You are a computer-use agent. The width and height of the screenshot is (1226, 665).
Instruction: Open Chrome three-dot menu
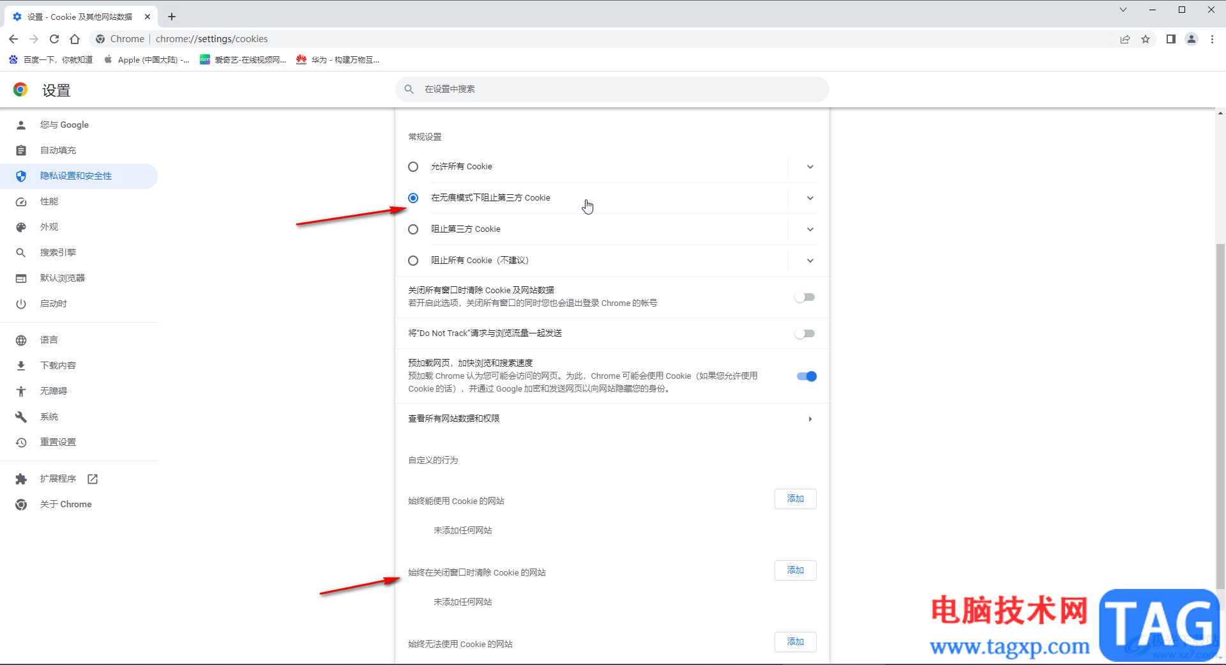1212,39
